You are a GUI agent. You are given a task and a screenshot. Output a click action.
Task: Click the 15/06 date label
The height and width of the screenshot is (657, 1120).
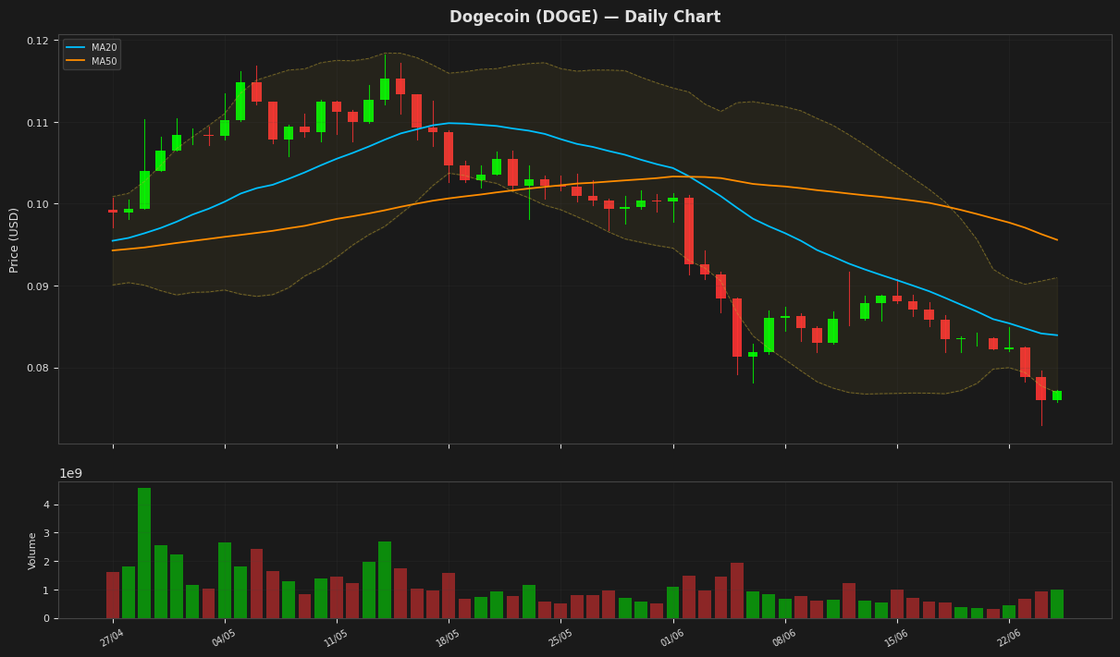[x=896, y=638]
